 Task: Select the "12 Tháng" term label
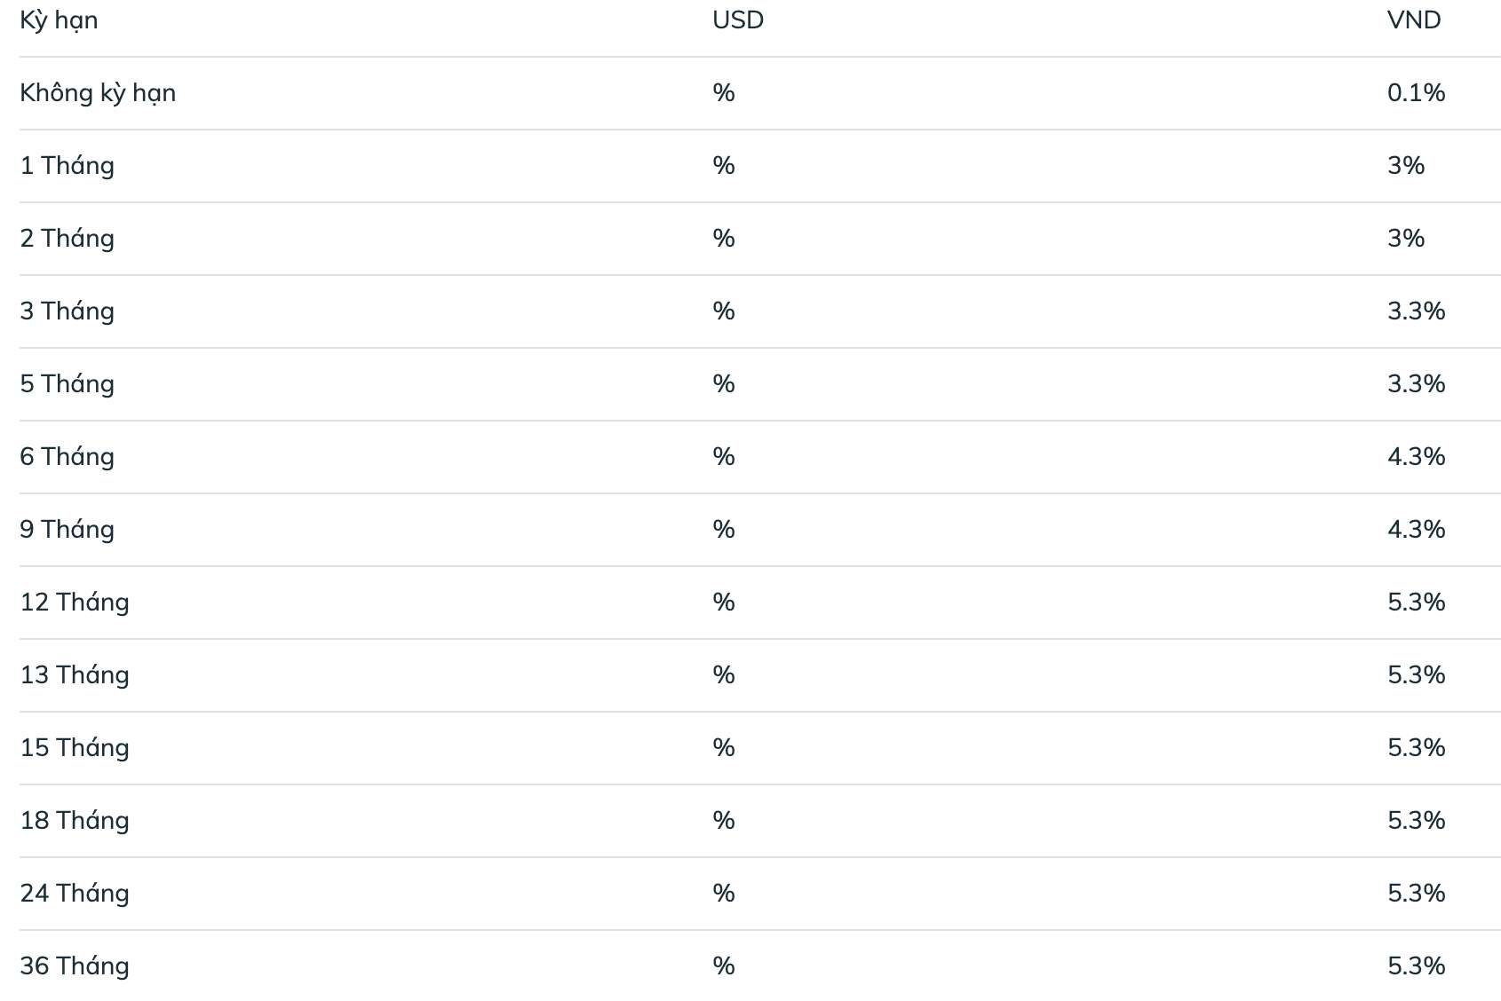(75, 603)
